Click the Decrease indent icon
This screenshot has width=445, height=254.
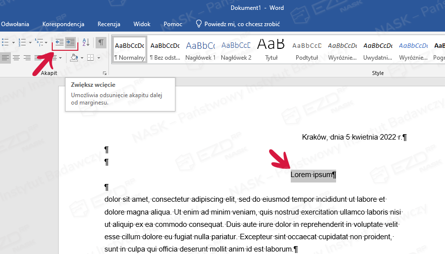[59, 42]
